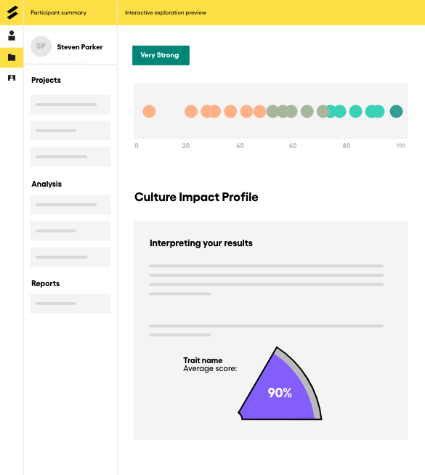Open the second Analysis list item
The height and width of the screenshot is (475, 425).
pos(70,231)
